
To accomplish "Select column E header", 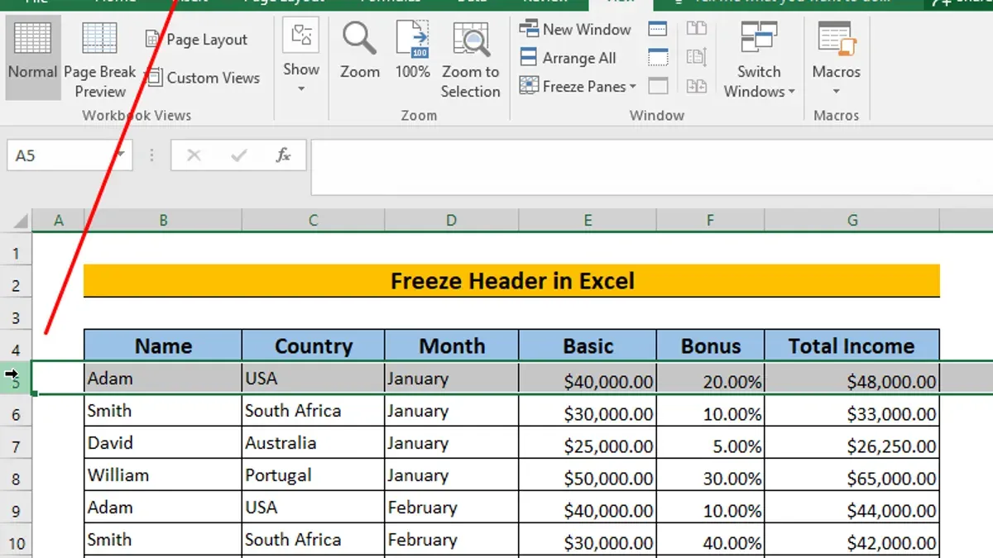I will 588,221.
